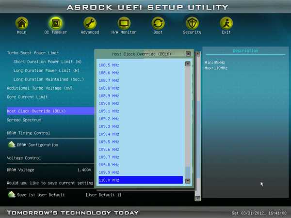Select 109.9 MHz option

tap(141, 172)
